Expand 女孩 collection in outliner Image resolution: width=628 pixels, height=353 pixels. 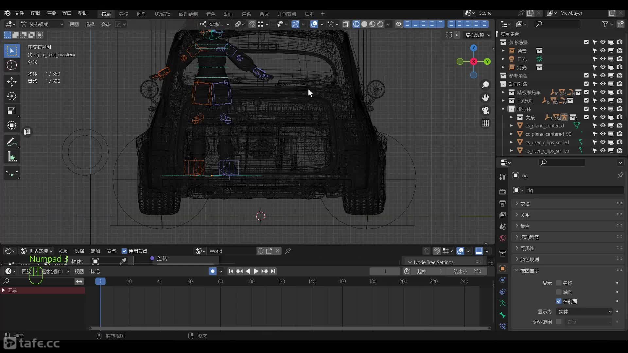[512, 117]
